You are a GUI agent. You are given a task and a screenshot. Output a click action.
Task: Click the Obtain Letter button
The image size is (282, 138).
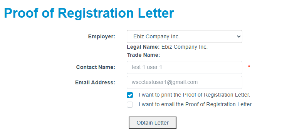point(153,123)
